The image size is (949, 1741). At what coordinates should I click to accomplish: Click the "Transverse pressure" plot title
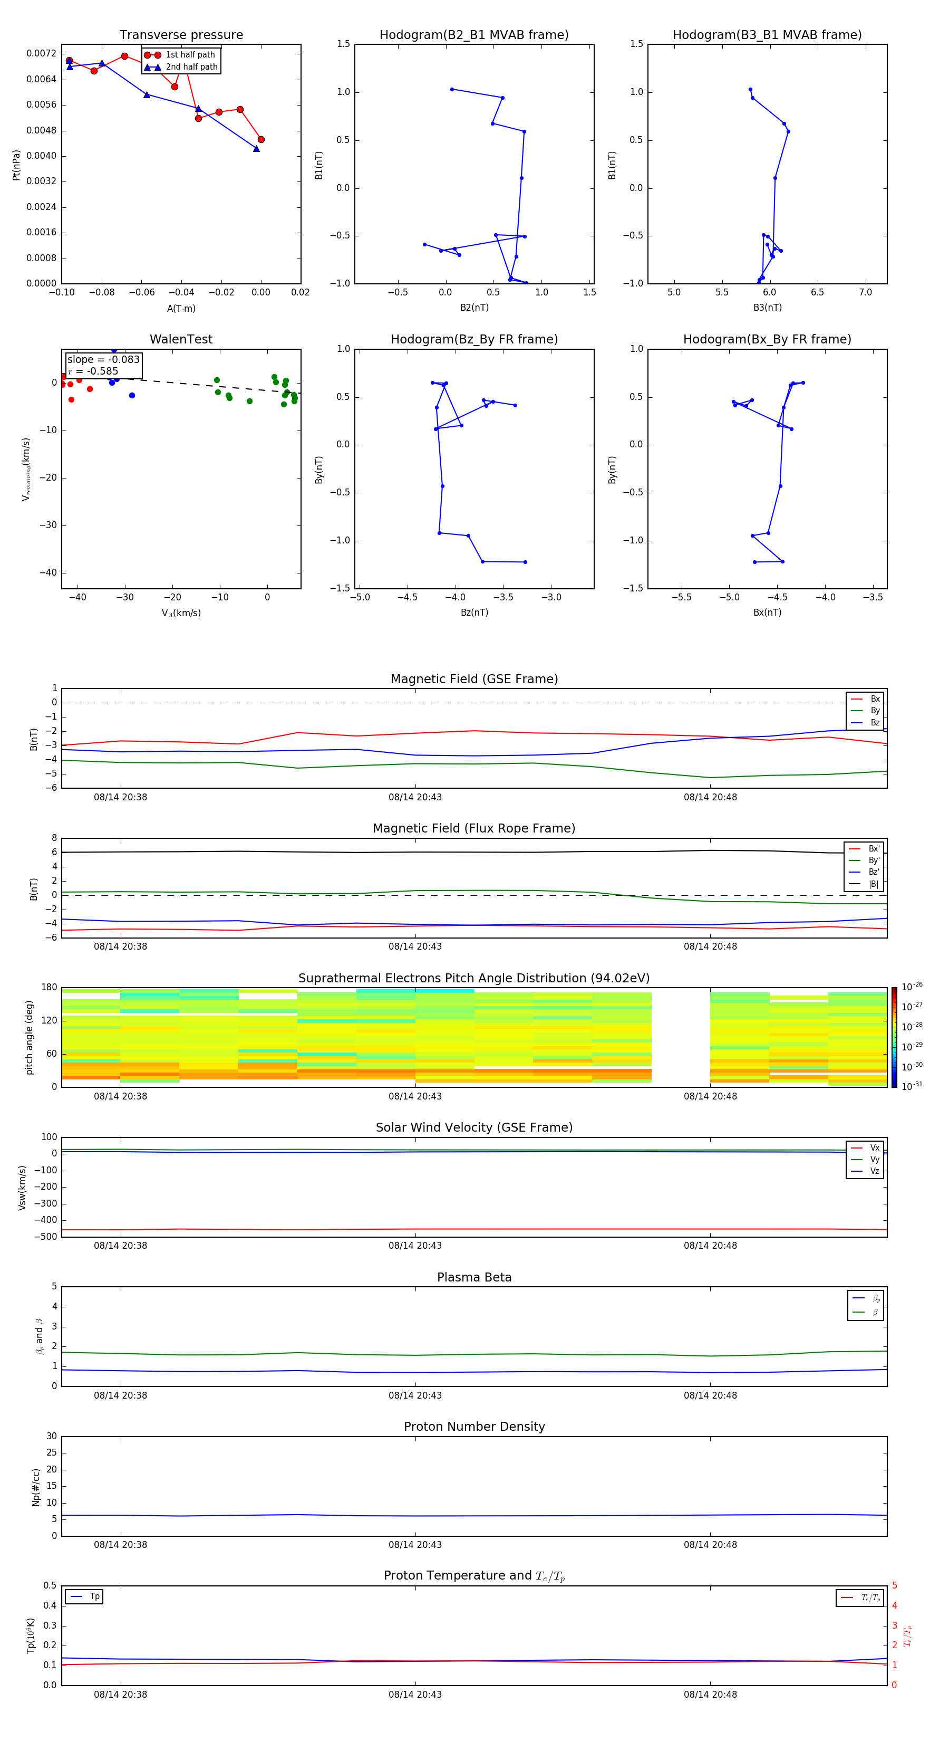click(181, 35)
